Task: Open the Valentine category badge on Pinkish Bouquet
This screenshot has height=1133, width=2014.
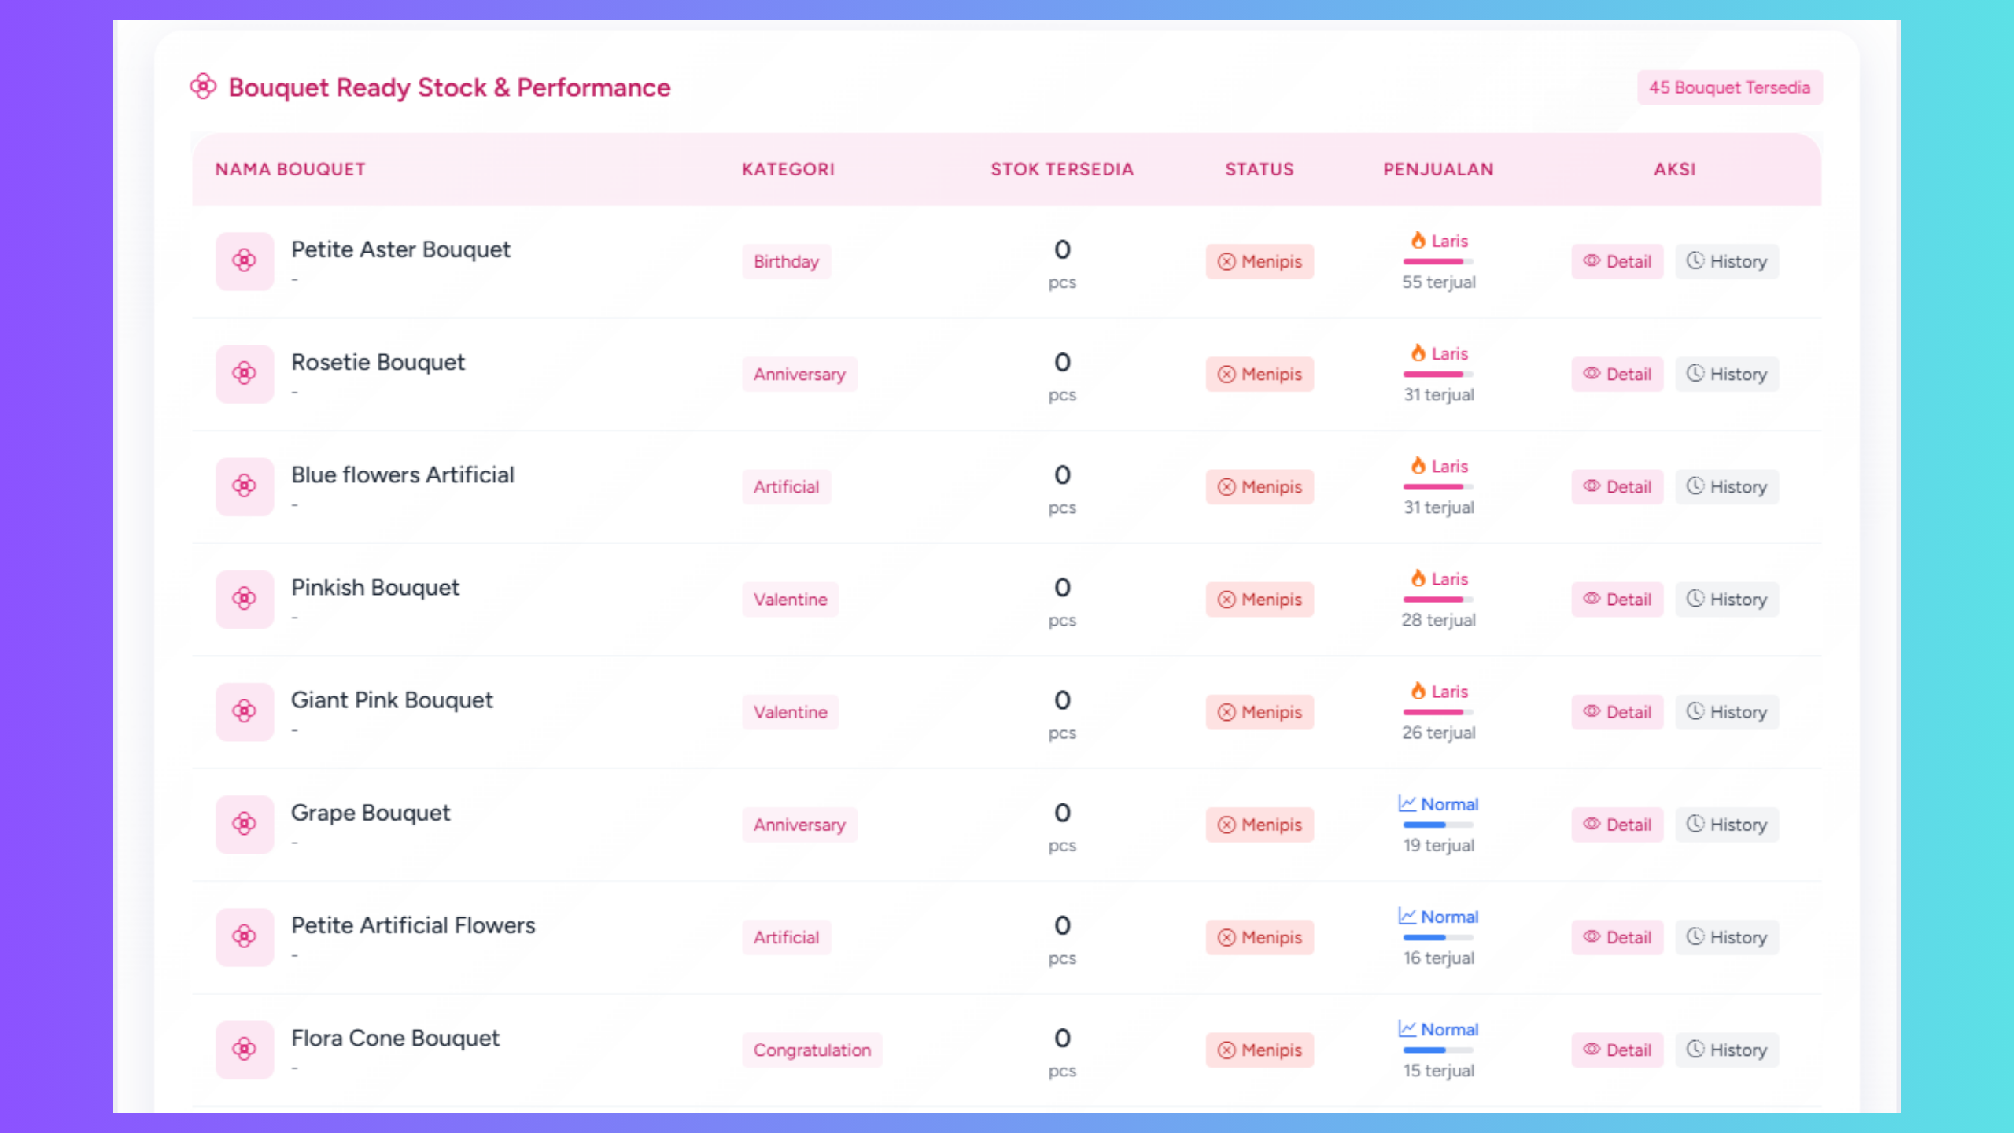Action: [790, 599]
